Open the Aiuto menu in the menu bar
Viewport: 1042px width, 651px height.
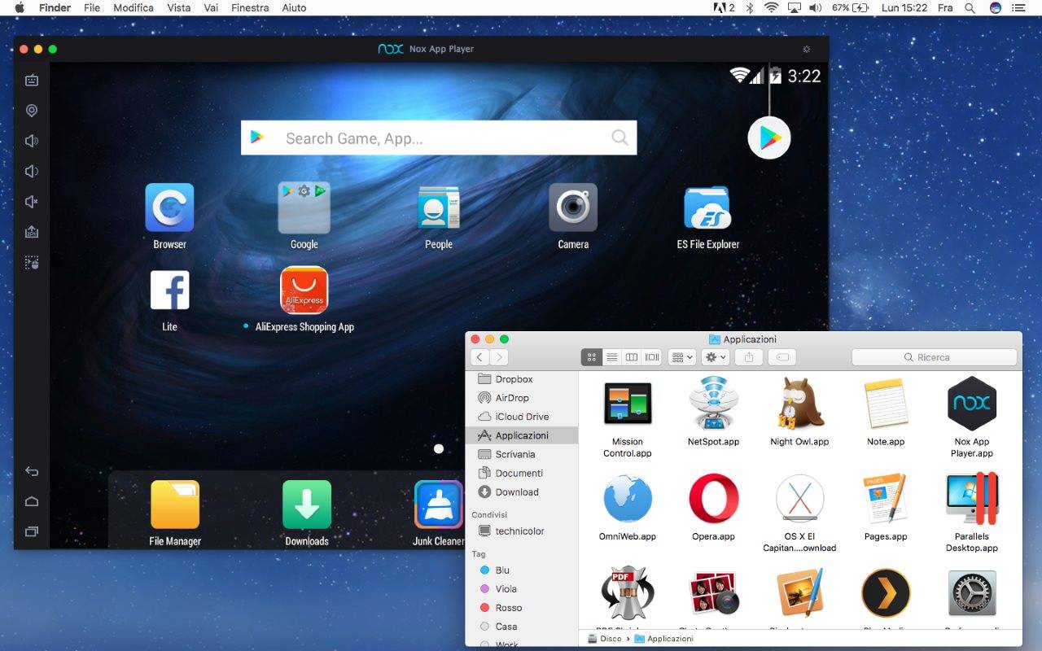tap(294, 7)
